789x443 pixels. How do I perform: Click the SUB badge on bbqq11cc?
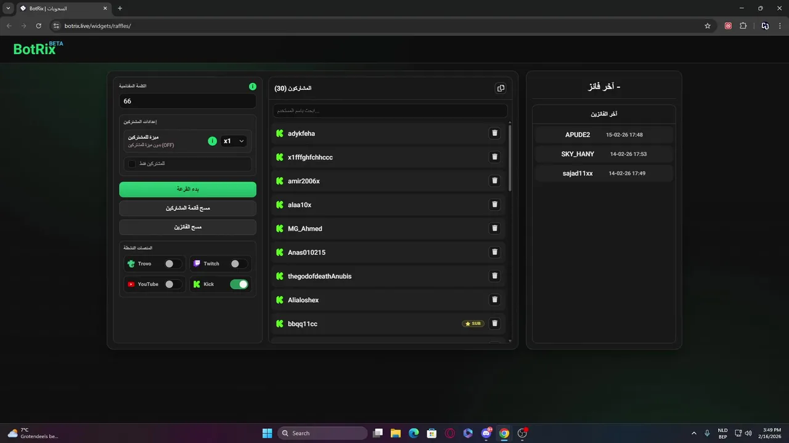coord(473,324)
